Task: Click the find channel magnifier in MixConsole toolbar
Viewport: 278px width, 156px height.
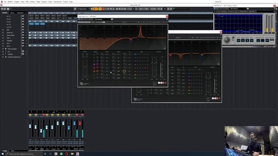Action: click(x=75, y=9)
